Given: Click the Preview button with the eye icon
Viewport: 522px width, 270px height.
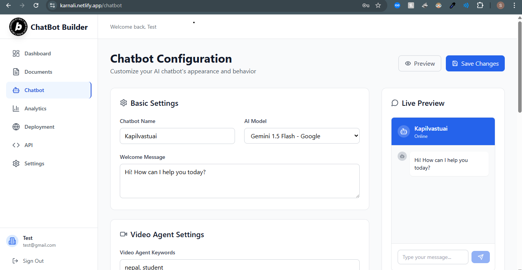Looking at the screenshot, I should (x=420, y=63).
